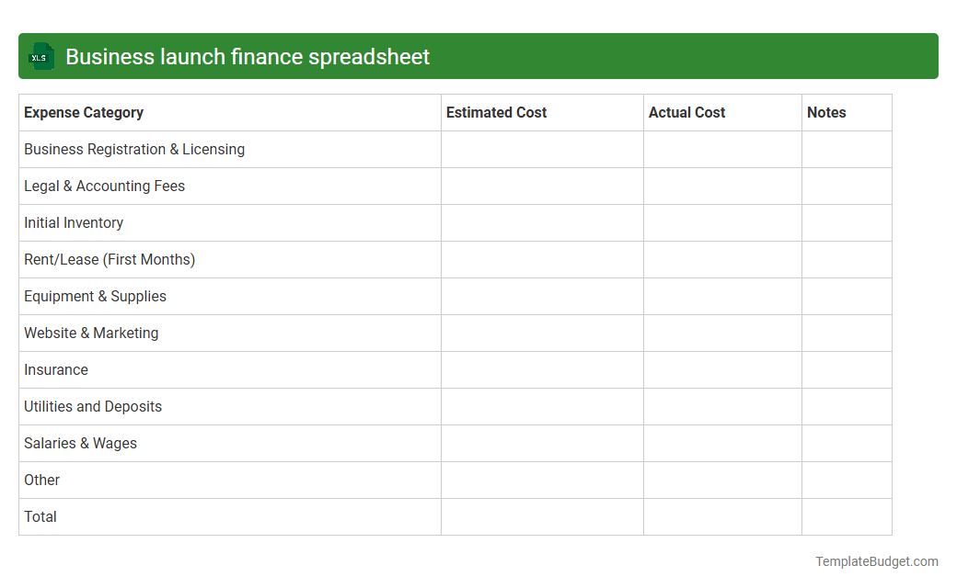Click the Expense Category column header
The image size is (957, 588).
click(x=84, y=112)
